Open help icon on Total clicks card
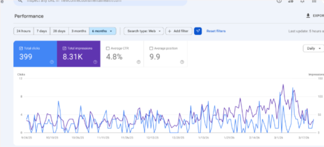The image size is (324, 147). tap(52, 62)
